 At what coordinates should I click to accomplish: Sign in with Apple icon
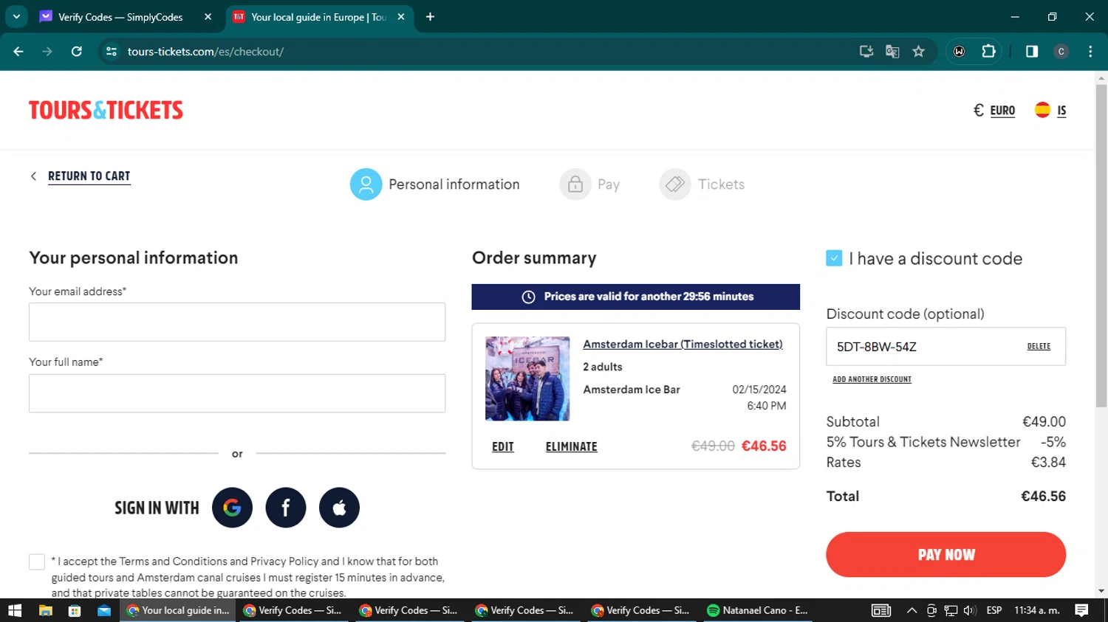point(339,508)
